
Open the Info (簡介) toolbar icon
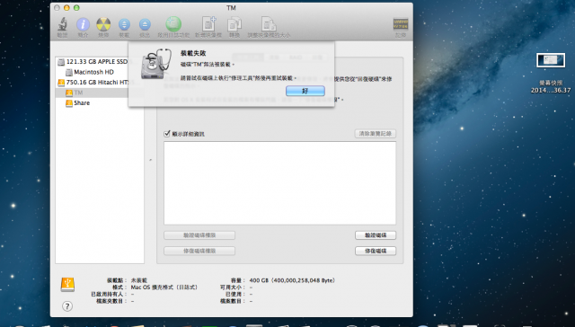pos(83,24)
